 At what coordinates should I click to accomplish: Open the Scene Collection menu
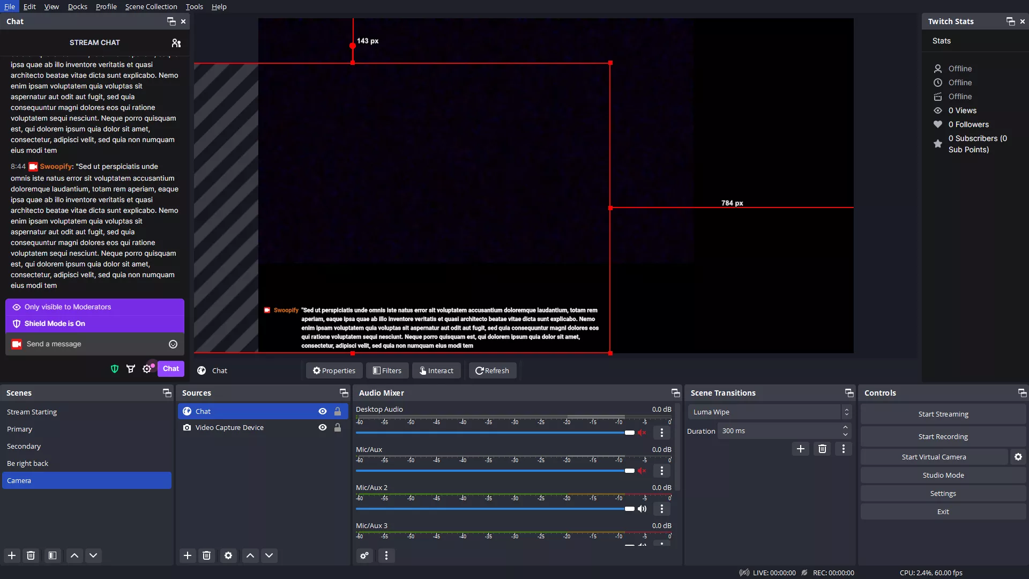[x=151, y=6]
